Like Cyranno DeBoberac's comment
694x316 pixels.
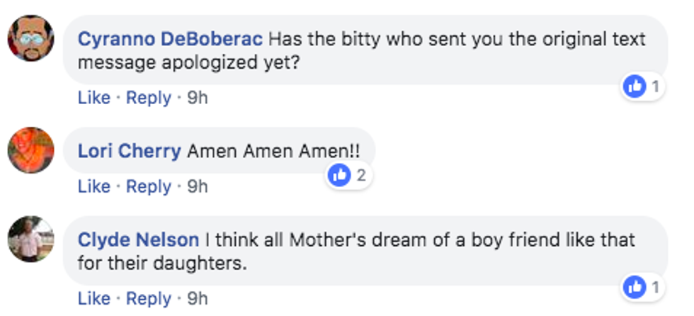pos(93,98)
